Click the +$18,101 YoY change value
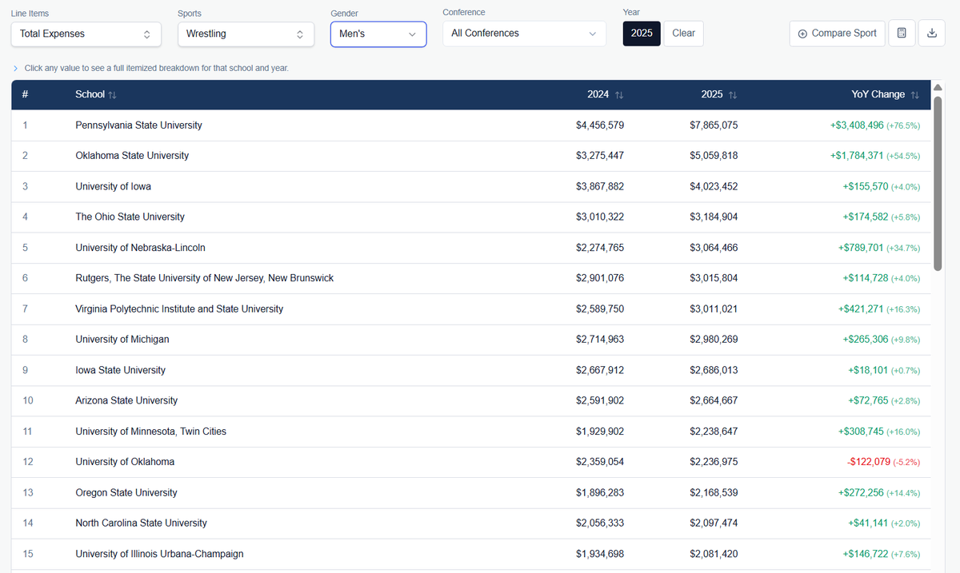Screen dimensions: 960x573 tap(867, 370)
